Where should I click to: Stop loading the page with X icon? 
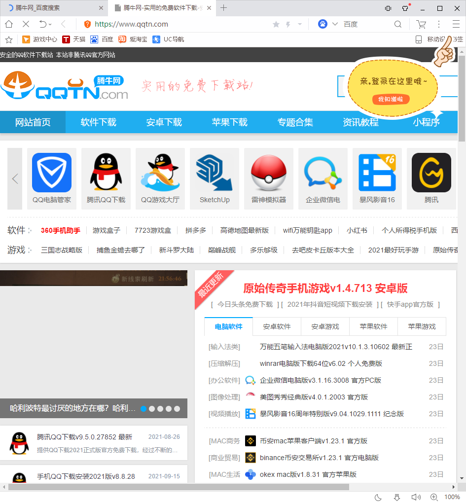(26, 24)
